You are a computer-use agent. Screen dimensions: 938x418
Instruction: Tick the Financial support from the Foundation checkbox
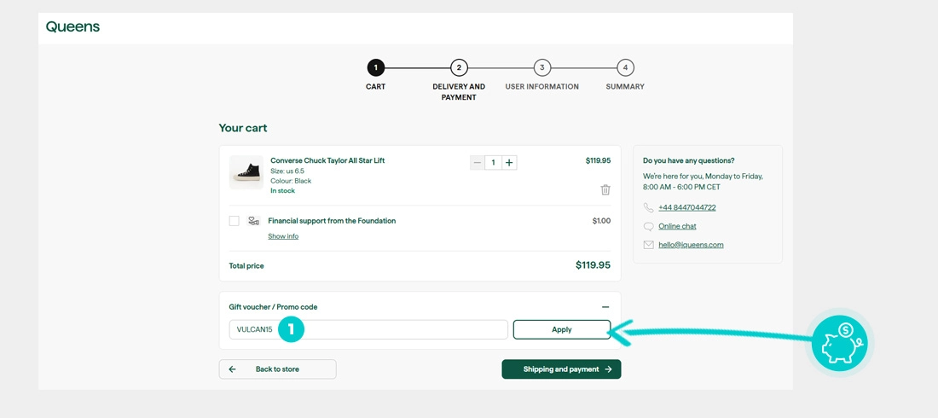click(234, 221)
